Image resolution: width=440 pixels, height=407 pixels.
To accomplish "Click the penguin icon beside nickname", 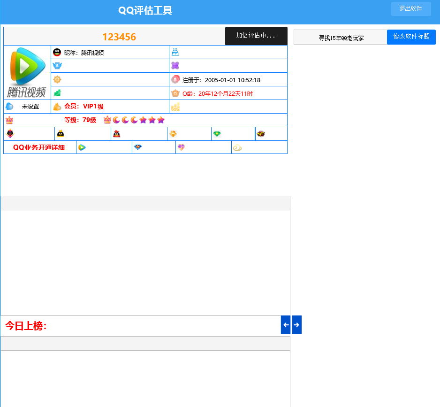I will (x=57, y=52).
